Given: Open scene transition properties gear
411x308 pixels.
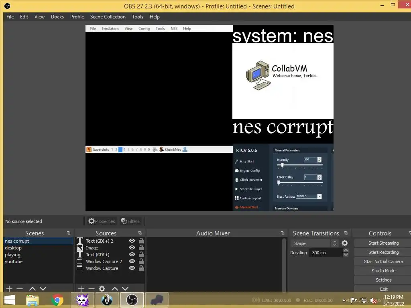Looking at the screenshot, I should pos(345,243).
